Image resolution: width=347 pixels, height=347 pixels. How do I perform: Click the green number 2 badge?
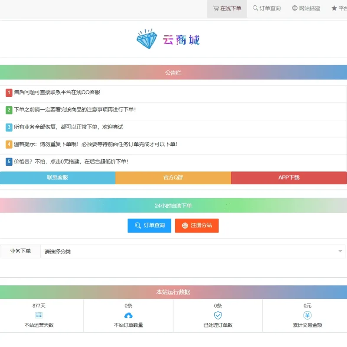pyautogui.click(x=9, y=110)
